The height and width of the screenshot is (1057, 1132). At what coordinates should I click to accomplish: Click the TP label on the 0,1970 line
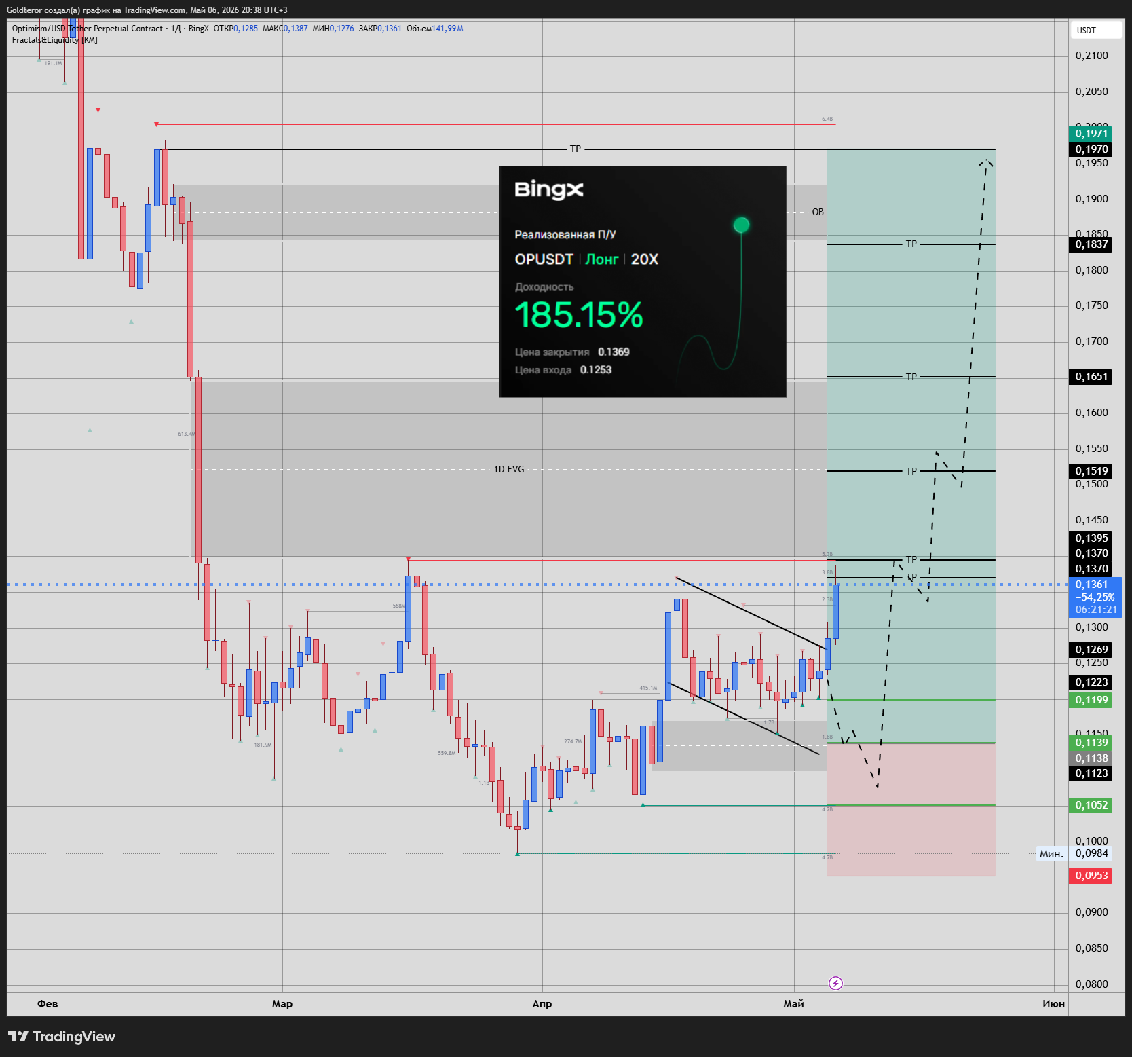576,149
